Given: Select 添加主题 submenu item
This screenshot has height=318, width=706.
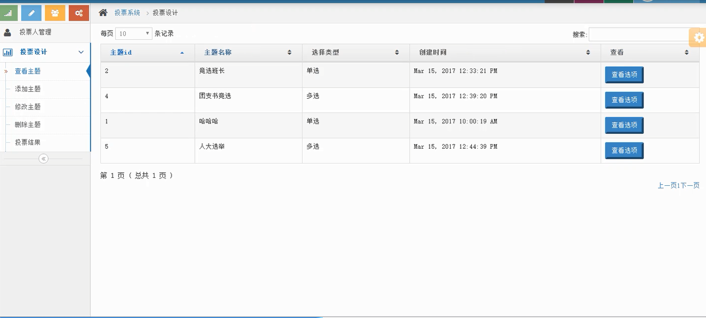Looking at the screenshot, I should [28, 89].
